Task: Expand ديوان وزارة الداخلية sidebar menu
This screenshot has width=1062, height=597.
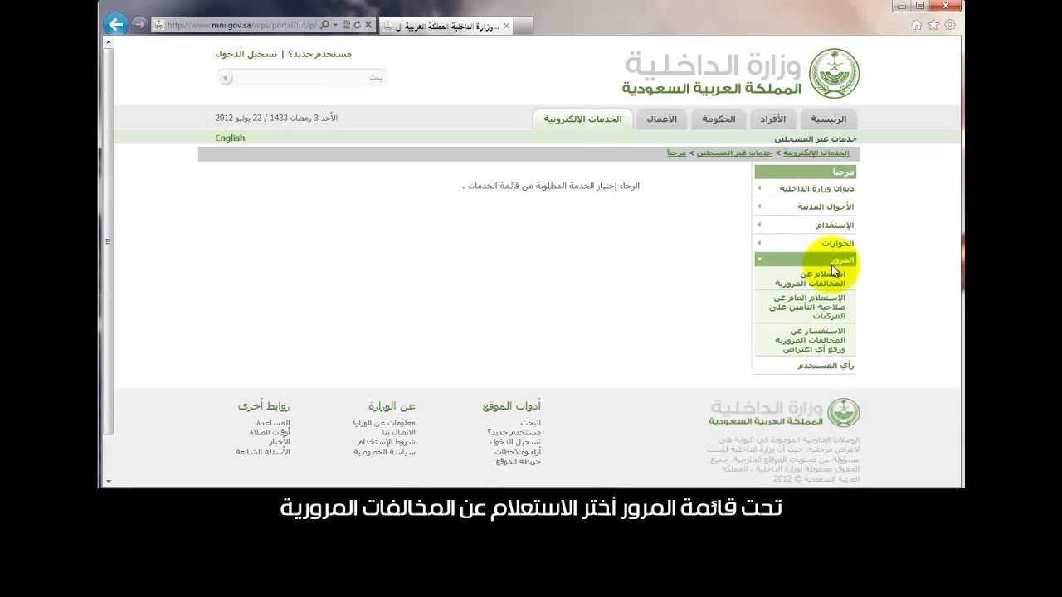Action: coord(804,189)
